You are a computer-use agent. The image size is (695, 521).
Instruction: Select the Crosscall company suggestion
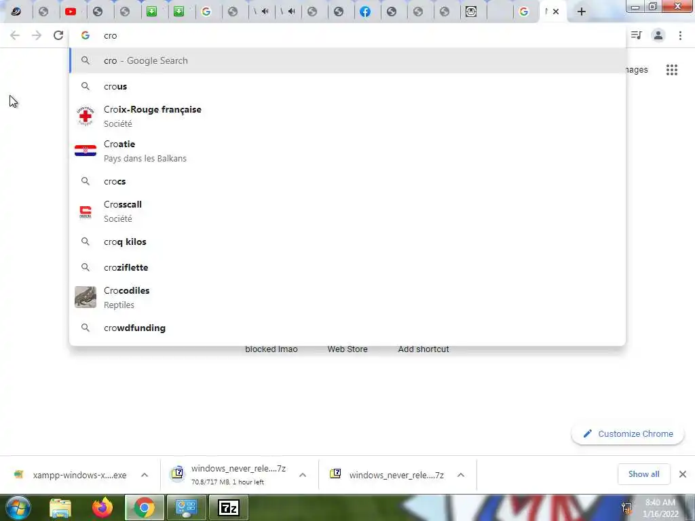(348, 212)
